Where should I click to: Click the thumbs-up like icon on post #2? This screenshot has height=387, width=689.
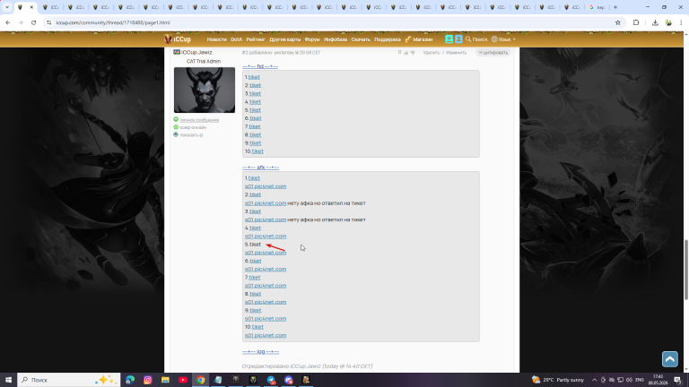tap(406, 53)
